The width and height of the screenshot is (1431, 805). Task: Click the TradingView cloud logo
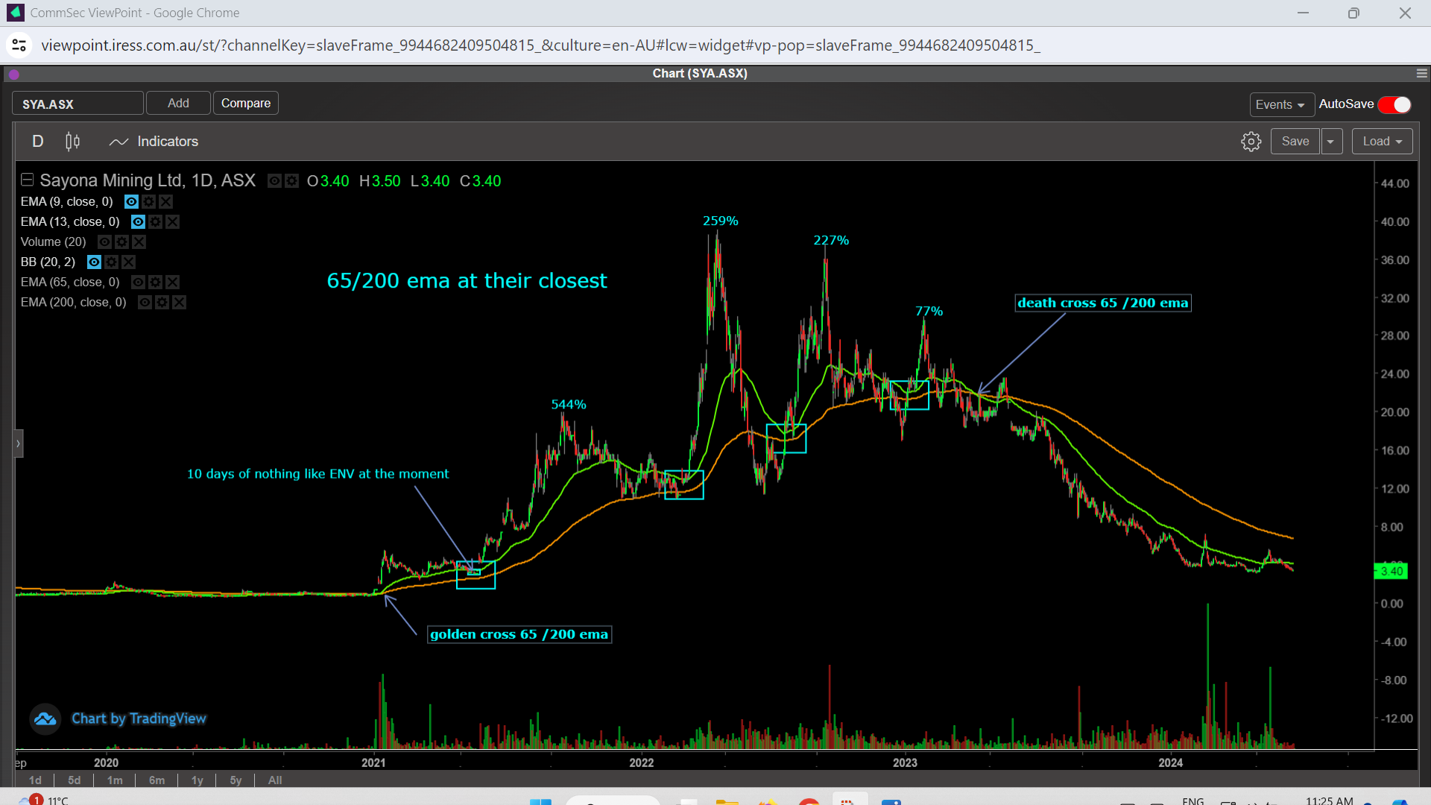pos(45,719)
